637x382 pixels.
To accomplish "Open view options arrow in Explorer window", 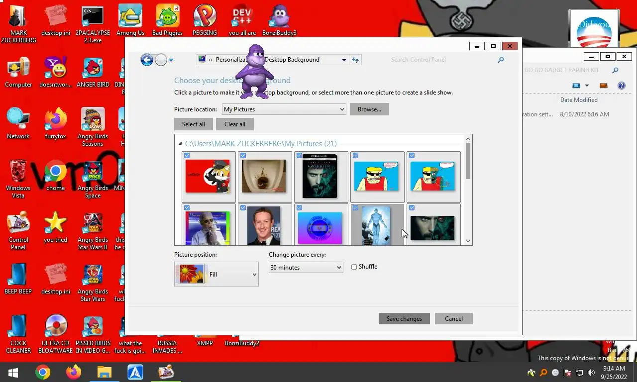I will (587, 86).
